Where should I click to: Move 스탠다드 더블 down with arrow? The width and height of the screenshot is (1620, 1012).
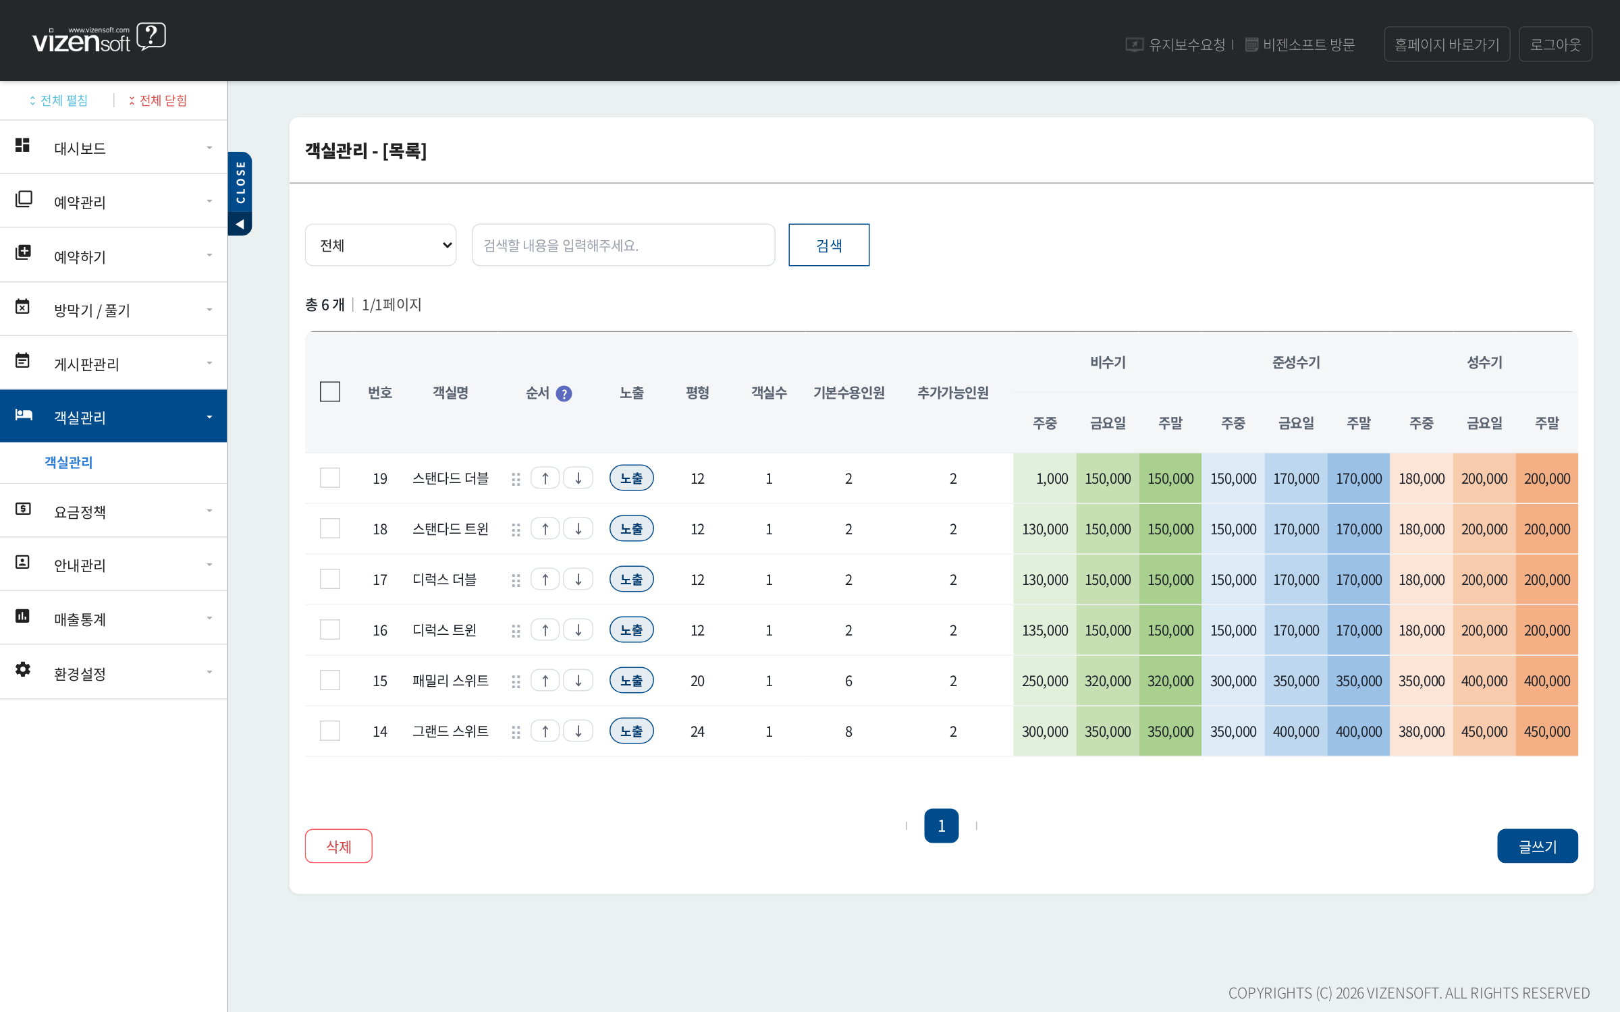point(578,478)
